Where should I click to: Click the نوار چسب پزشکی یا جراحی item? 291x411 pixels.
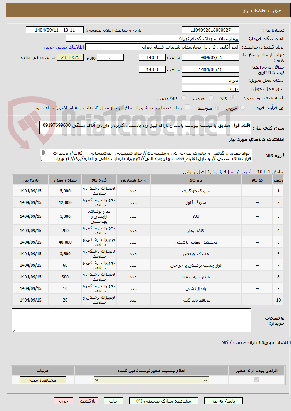tap(196, 266)
